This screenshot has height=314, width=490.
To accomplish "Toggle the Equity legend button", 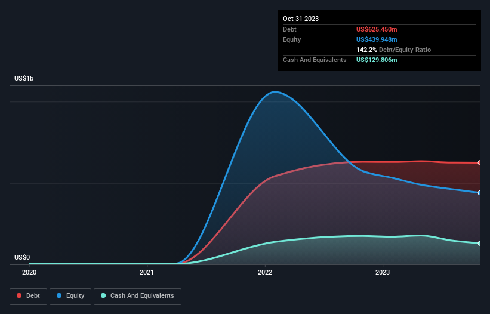I will click(70, 297).
